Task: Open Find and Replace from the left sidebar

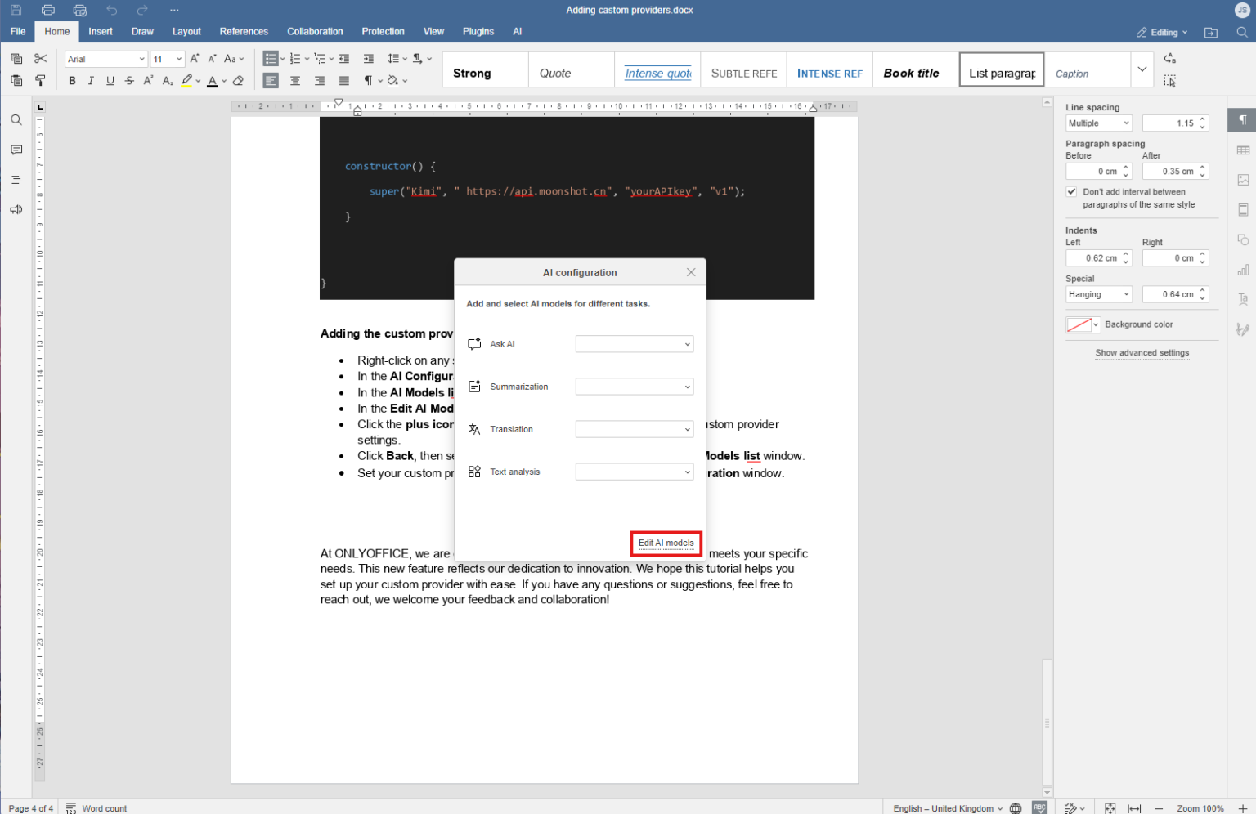Action: click(16, 119)
